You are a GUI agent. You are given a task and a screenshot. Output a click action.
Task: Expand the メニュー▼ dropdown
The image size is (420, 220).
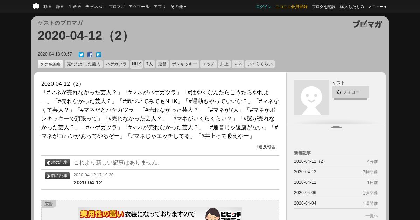378,7
